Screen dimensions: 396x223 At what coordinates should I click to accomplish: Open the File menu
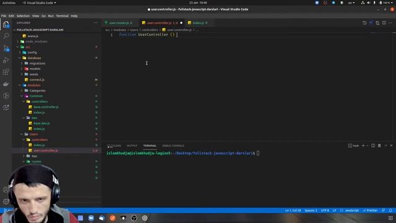[4, 16]
